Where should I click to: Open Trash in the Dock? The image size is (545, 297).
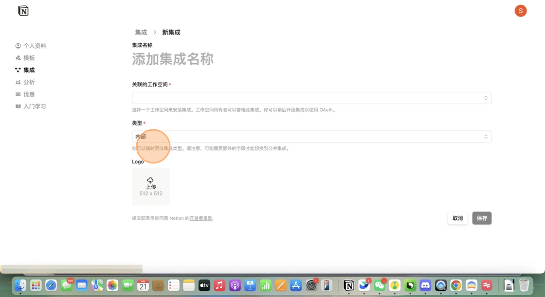coord(524,285)
